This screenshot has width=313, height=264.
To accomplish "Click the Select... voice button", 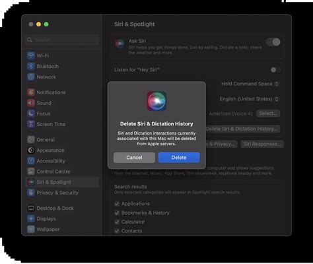I will (268, 114).
